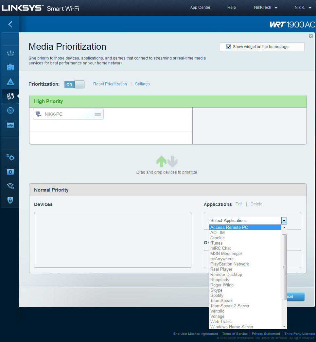
Task: Toggle Show widget on the homepage checkbox
Action: pyautogui.click(x=228, y=46)
